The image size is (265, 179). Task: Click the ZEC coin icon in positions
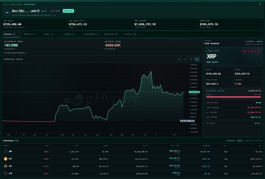coord(5,166)
